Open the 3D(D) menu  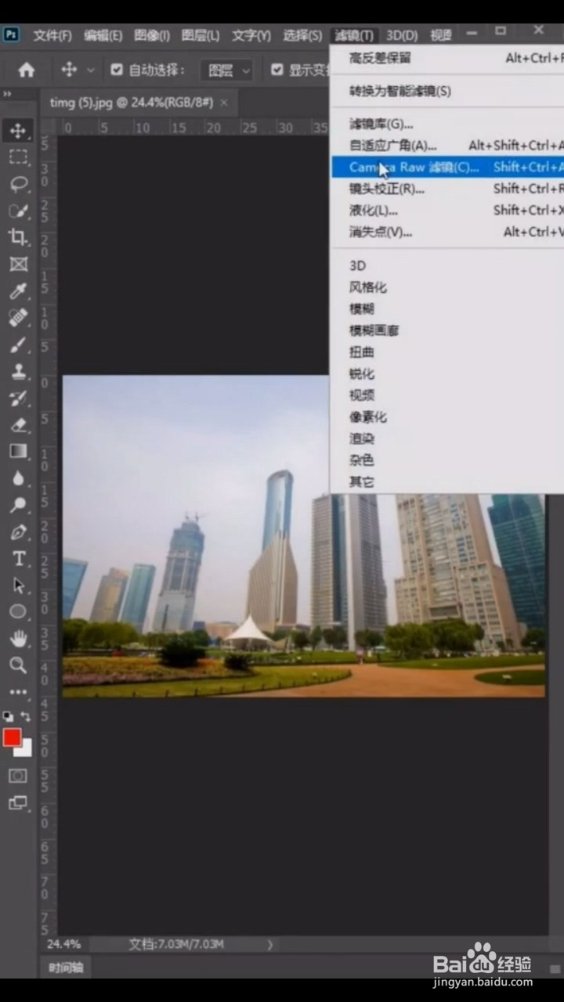point(402,35)
